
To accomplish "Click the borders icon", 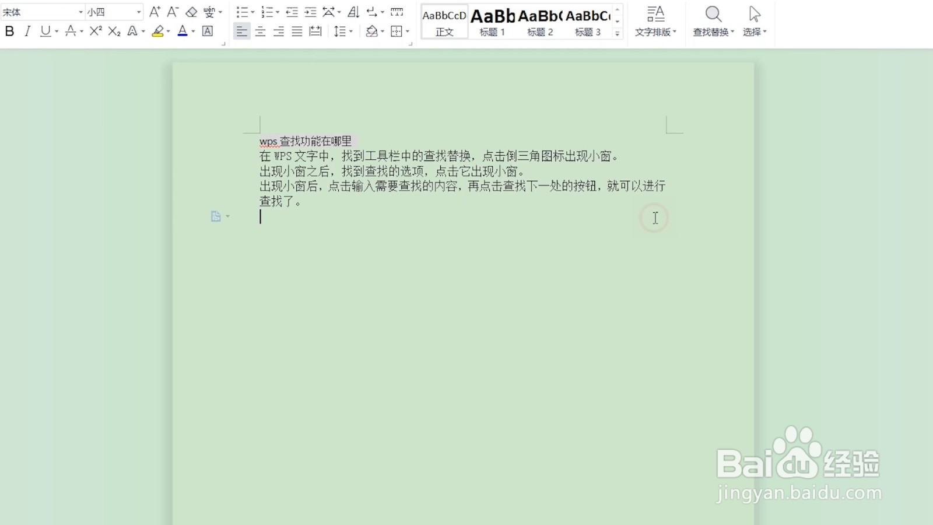I will (x=397, y=32).
